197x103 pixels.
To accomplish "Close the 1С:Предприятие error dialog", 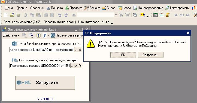I will point(188,33).
